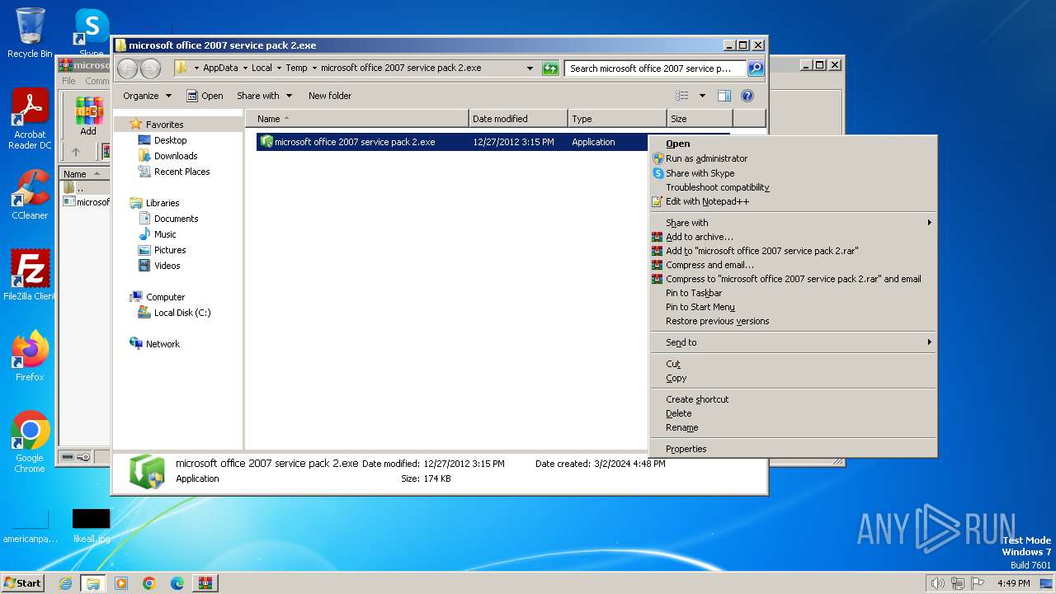Image resolution: width=1056 pixels, height=594 pixels.
Task: Expand the Temp breadcrumb arrow
Action: tap(313, 68)
